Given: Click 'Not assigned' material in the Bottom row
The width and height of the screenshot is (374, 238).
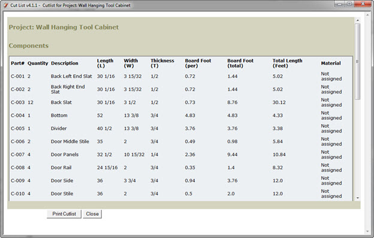Looking at the screenshot, I should tap(331, 116).
